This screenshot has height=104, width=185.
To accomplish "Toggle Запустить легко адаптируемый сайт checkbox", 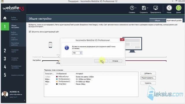I will click(x=30, y=32).
